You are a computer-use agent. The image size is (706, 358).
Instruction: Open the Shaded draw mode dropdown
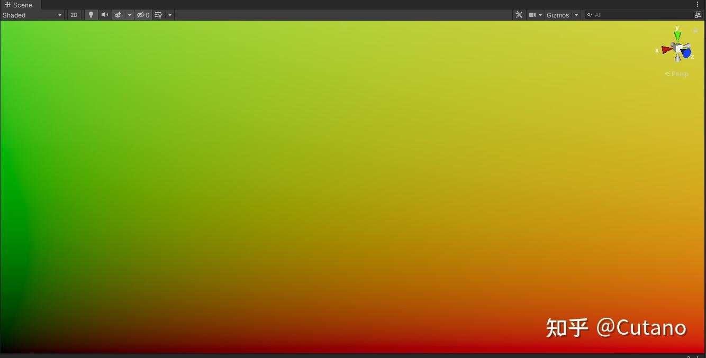pos(32,15)
